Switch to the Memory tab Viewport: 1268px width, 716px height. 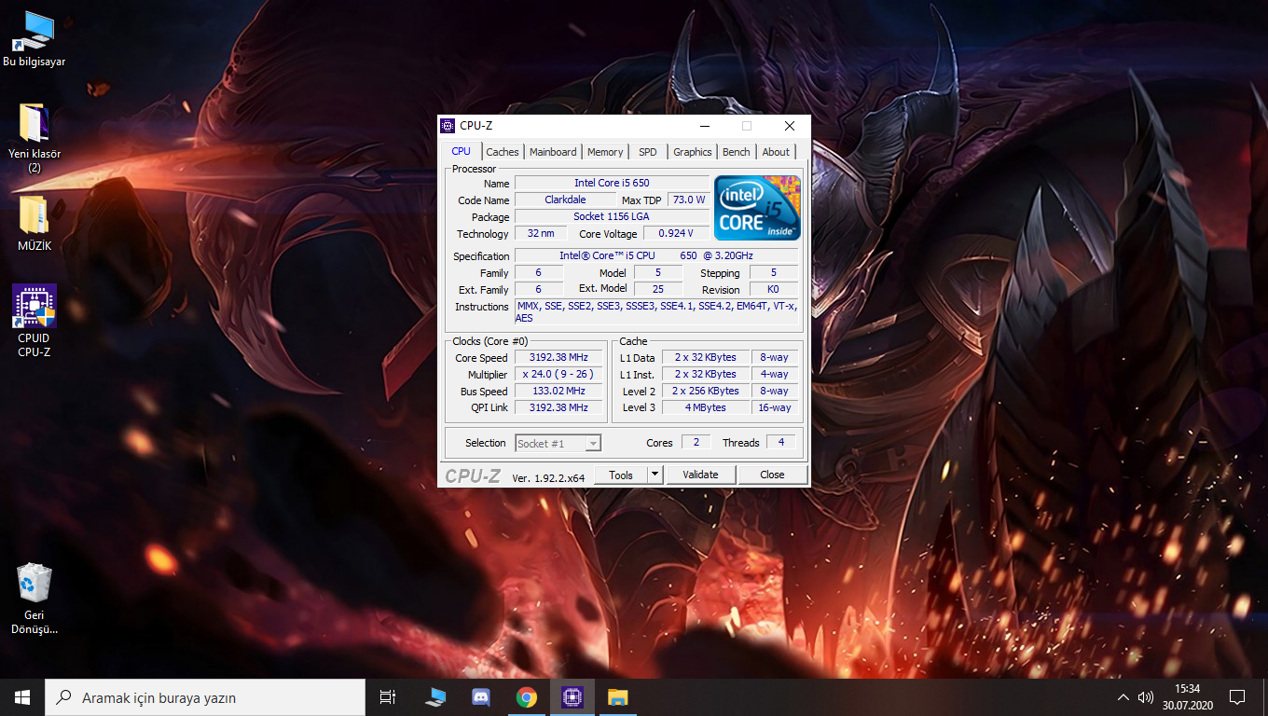pos(605,152)
